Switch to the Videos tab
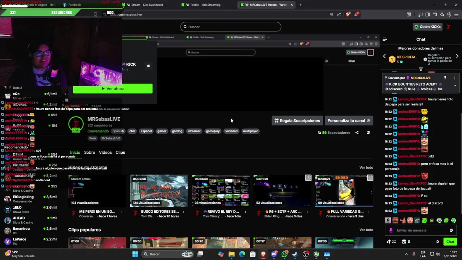The image size is (462, 260). 105,152
